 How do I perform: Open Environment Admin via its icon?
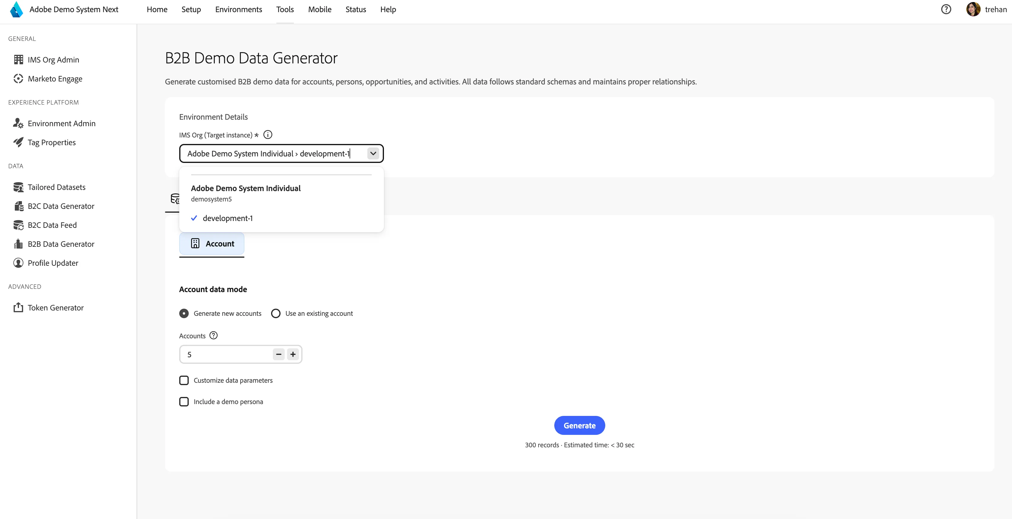coord(18,123)
